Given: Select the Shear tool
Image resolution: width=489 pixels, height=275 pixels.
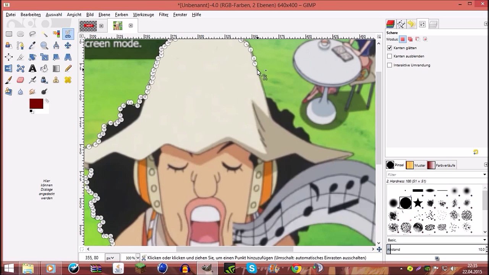Looking at the screenshot, I should click(56, 57).
